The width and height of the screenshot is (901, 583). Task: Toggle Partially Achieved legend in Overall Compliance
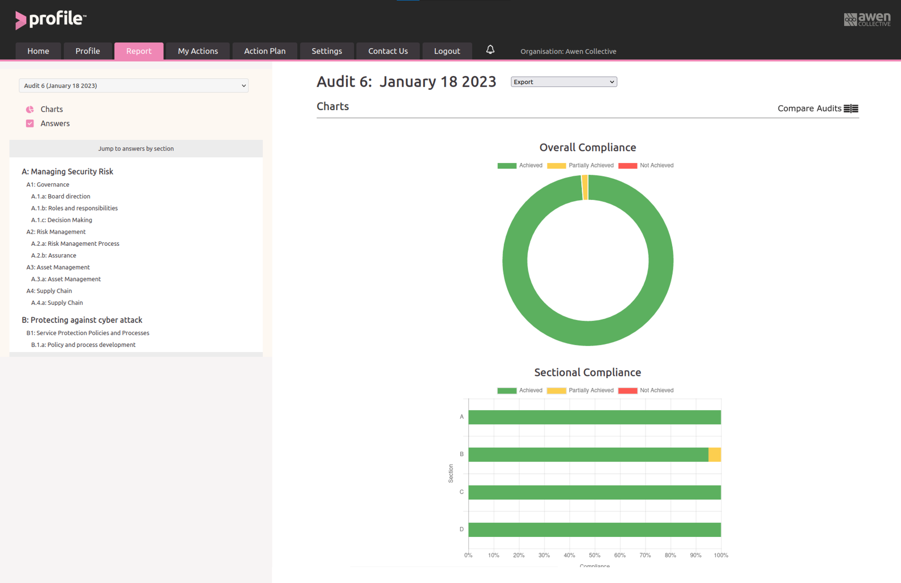[x=580, y=165]
